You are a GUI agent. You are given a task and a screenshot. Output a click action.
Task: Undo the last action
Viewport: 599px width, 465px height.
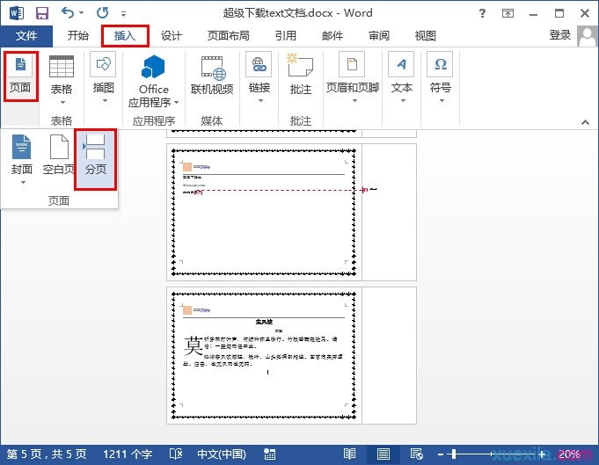pyautogui.click(x=68, y=13)
